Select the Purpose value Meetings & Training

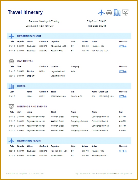tap(49, 21)
